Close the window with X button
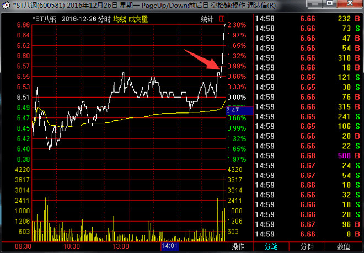 coord(350,3)
